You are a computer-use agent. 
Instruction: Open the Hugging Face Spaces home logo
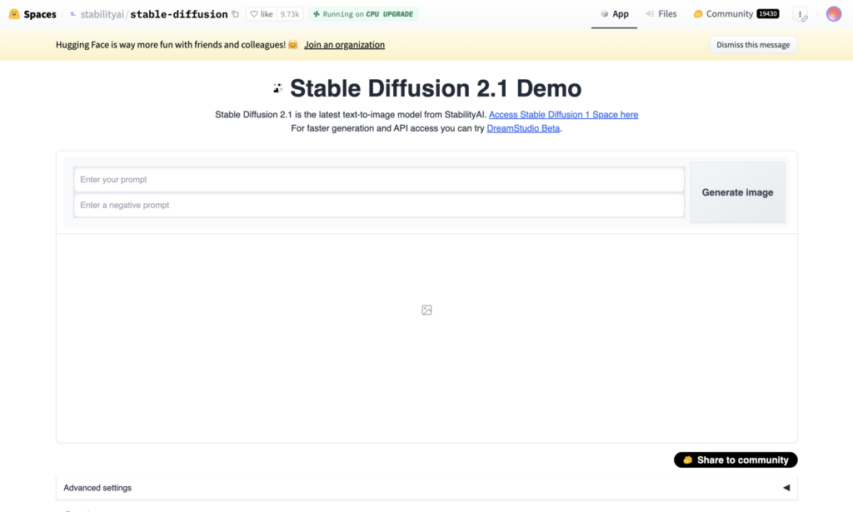14,14
